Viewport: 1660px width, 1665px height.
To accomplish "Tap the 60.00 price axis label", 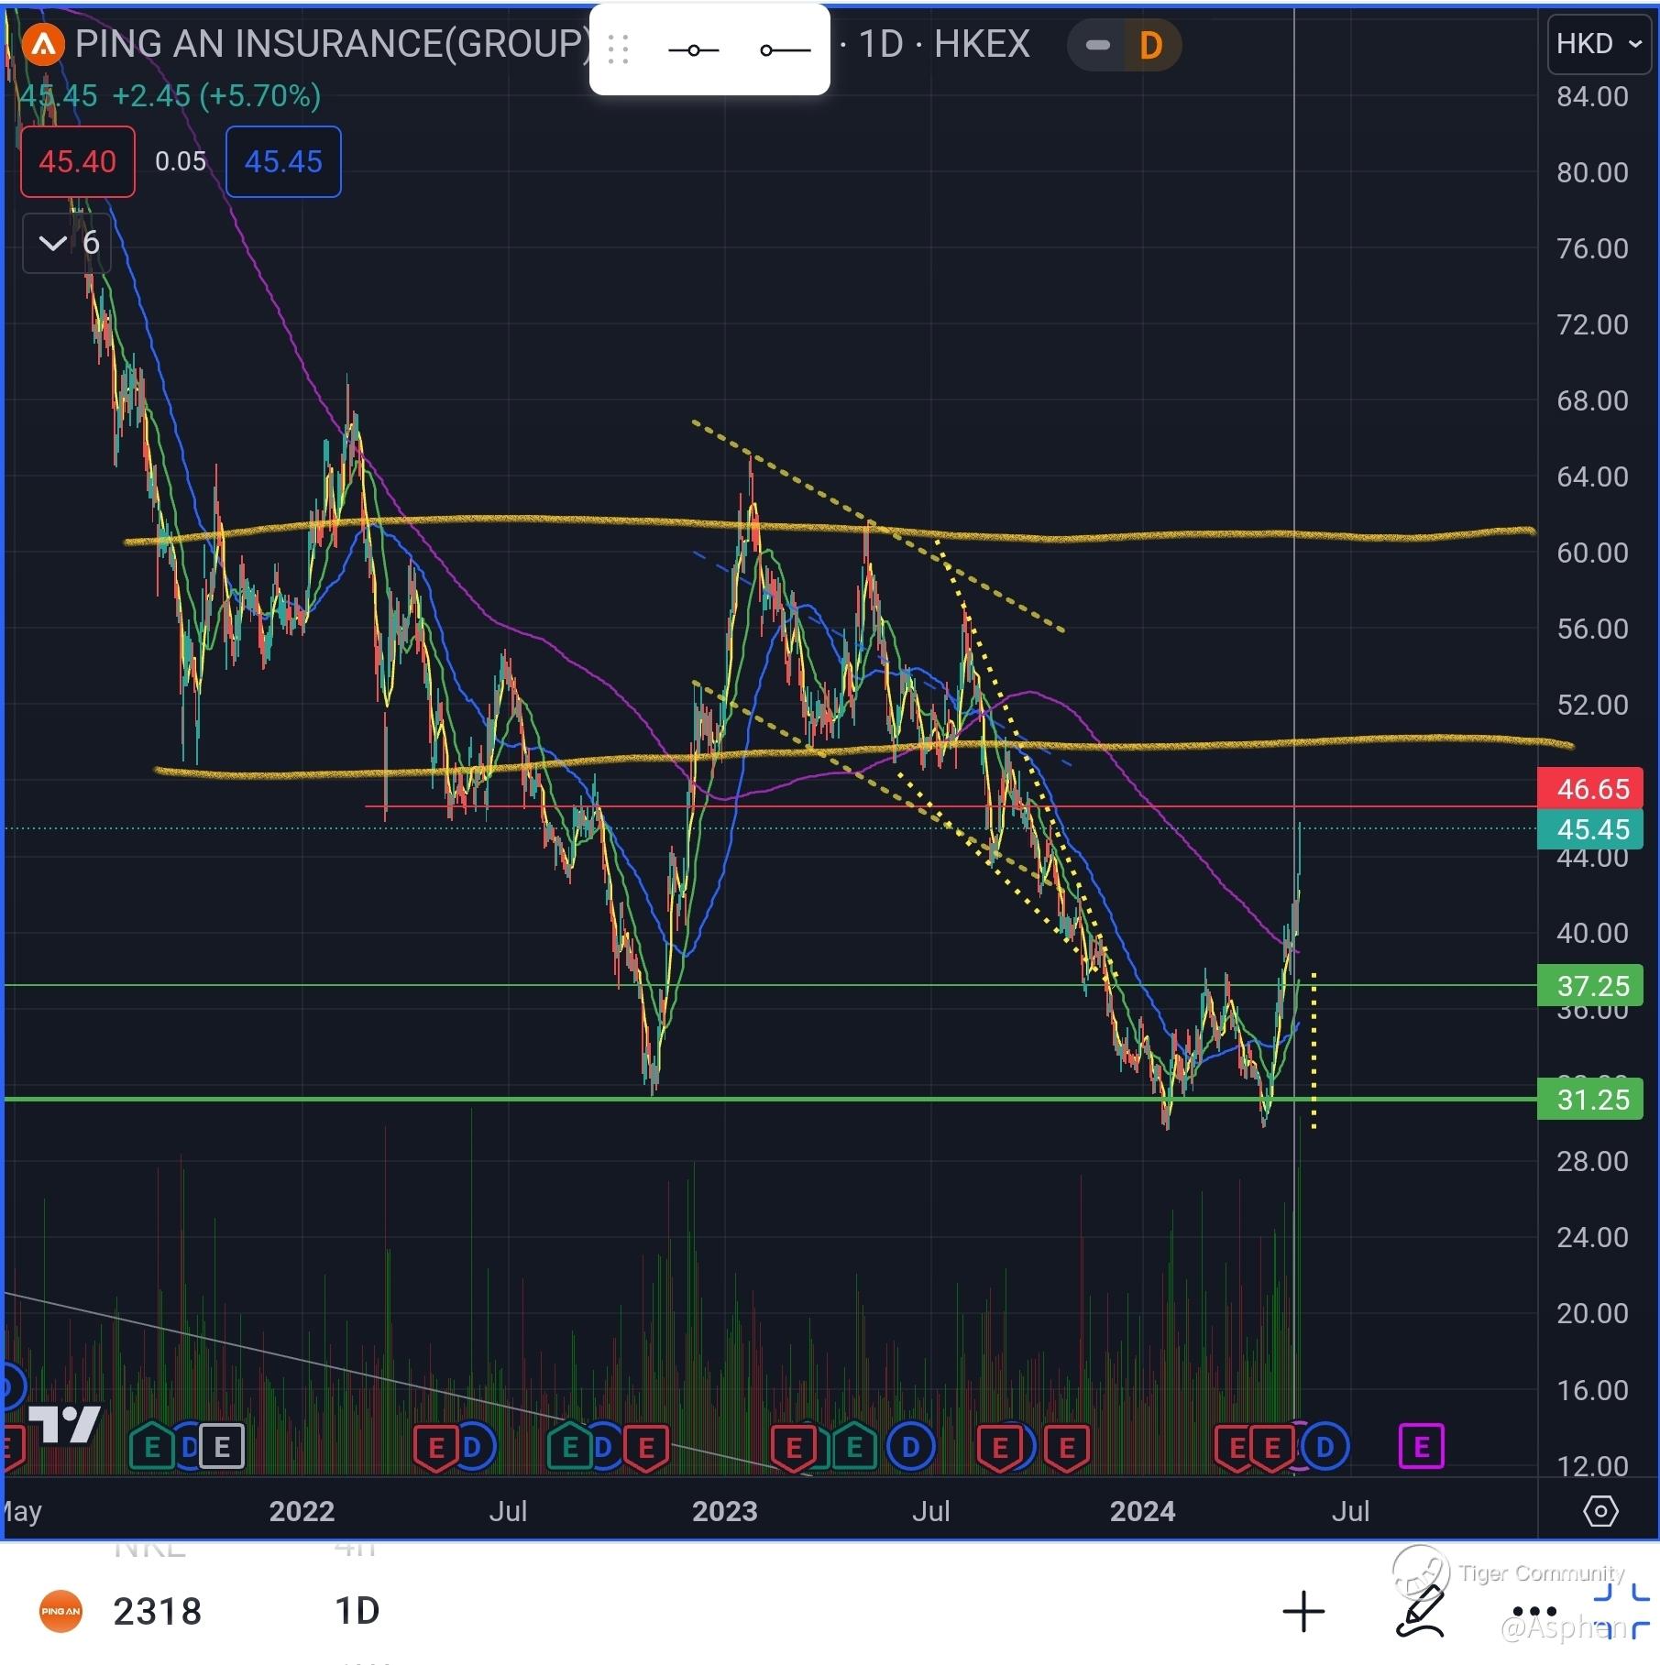I will click(x=1592, y=553).
